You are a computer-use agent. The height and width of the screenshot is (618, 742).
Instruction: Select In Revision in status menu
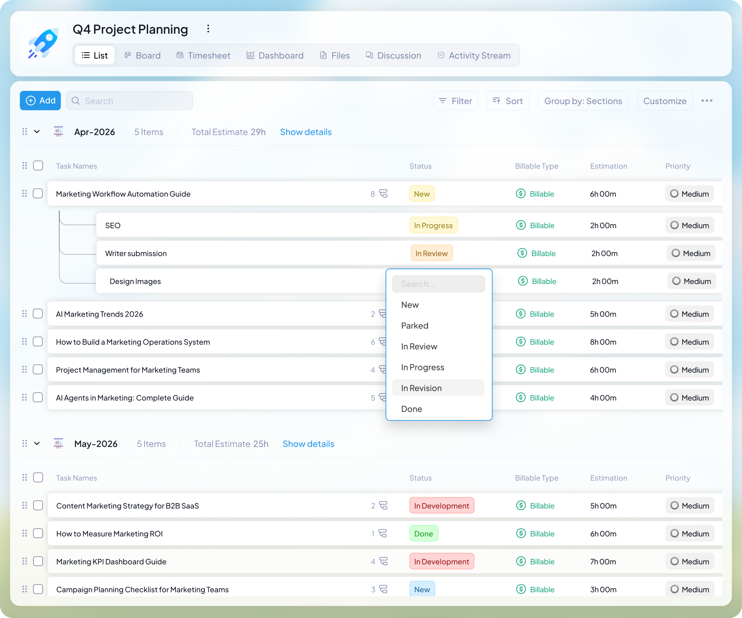point(438,388)
